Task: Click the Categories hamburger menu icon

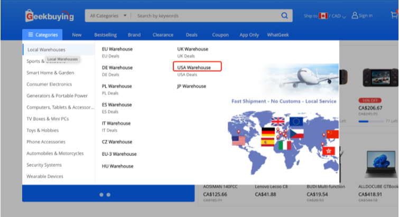Action: (x=30, y=35)
